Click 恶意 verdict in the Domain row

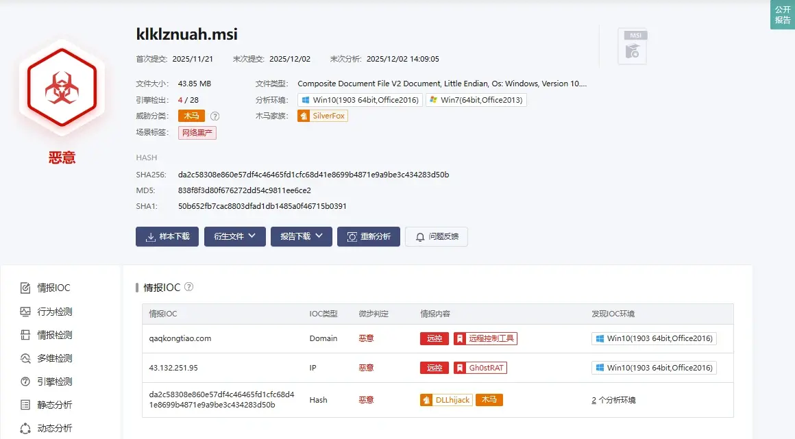click(366, 338)
